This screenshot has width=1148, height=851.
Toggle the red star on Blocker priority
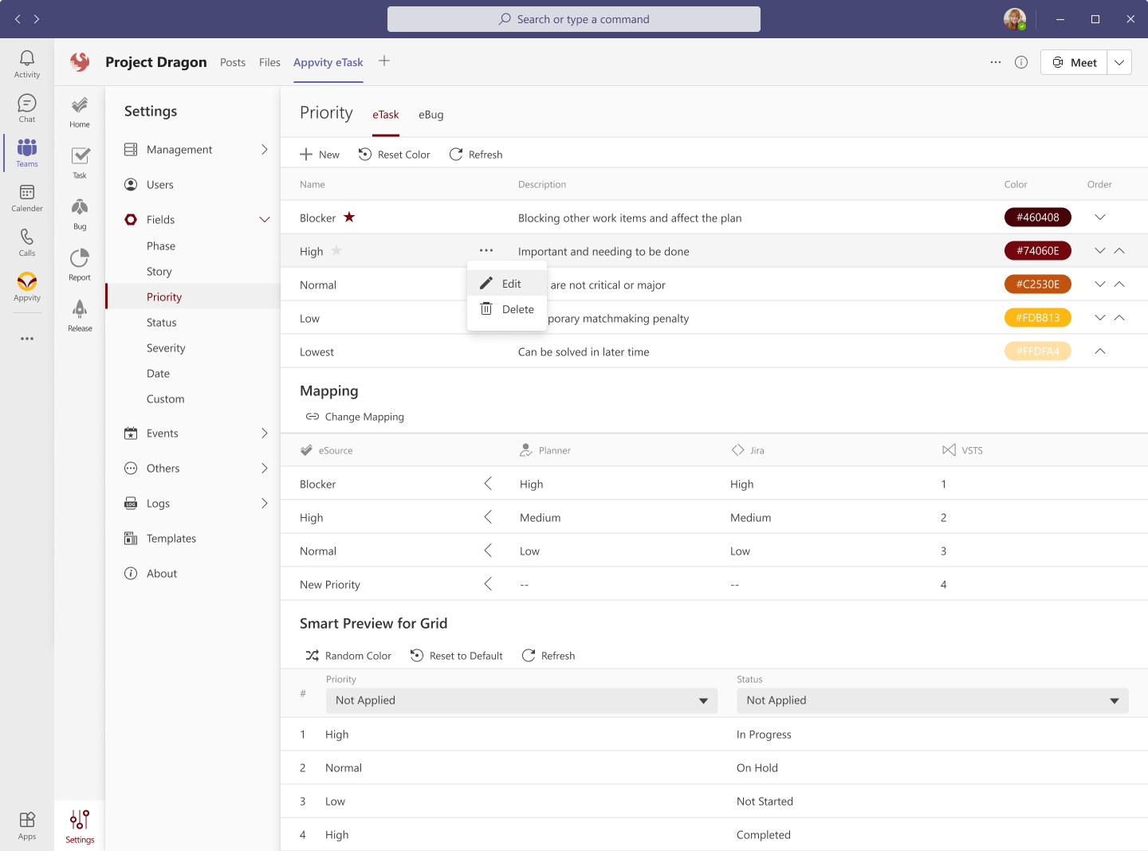pos(349,218)
